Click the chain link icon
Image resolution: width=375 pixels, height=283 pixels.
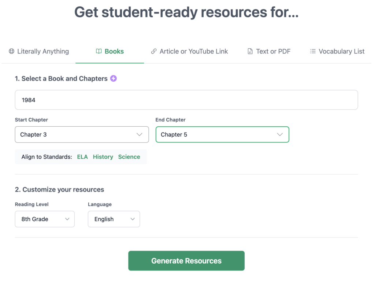point(154,51)
